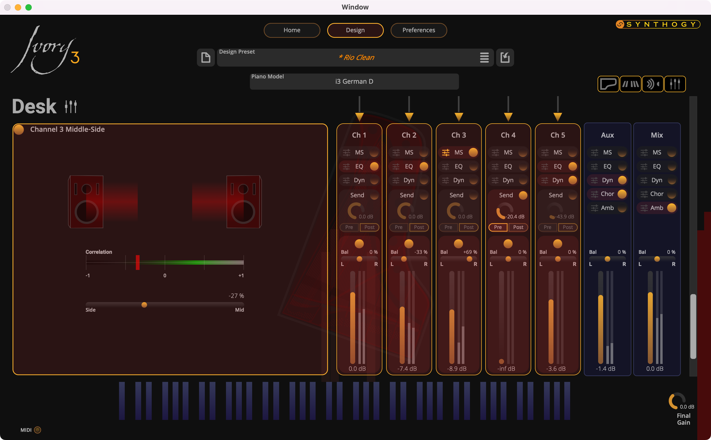The width and height of the screenshot is (711, 440).
Task: Open Ch 1 MS settings sliders icon
Action: click(x=347, y=152)
